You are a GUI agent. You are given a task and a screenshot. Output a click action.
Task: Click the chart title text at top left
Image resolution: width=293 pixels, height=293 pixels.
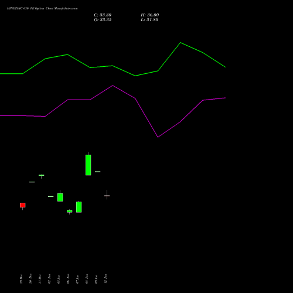pyautogui.click(x=42, y=9)
